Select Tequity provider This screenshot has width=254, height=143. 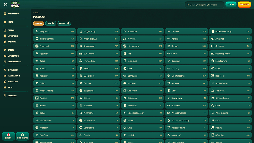[x=98, y=135]
